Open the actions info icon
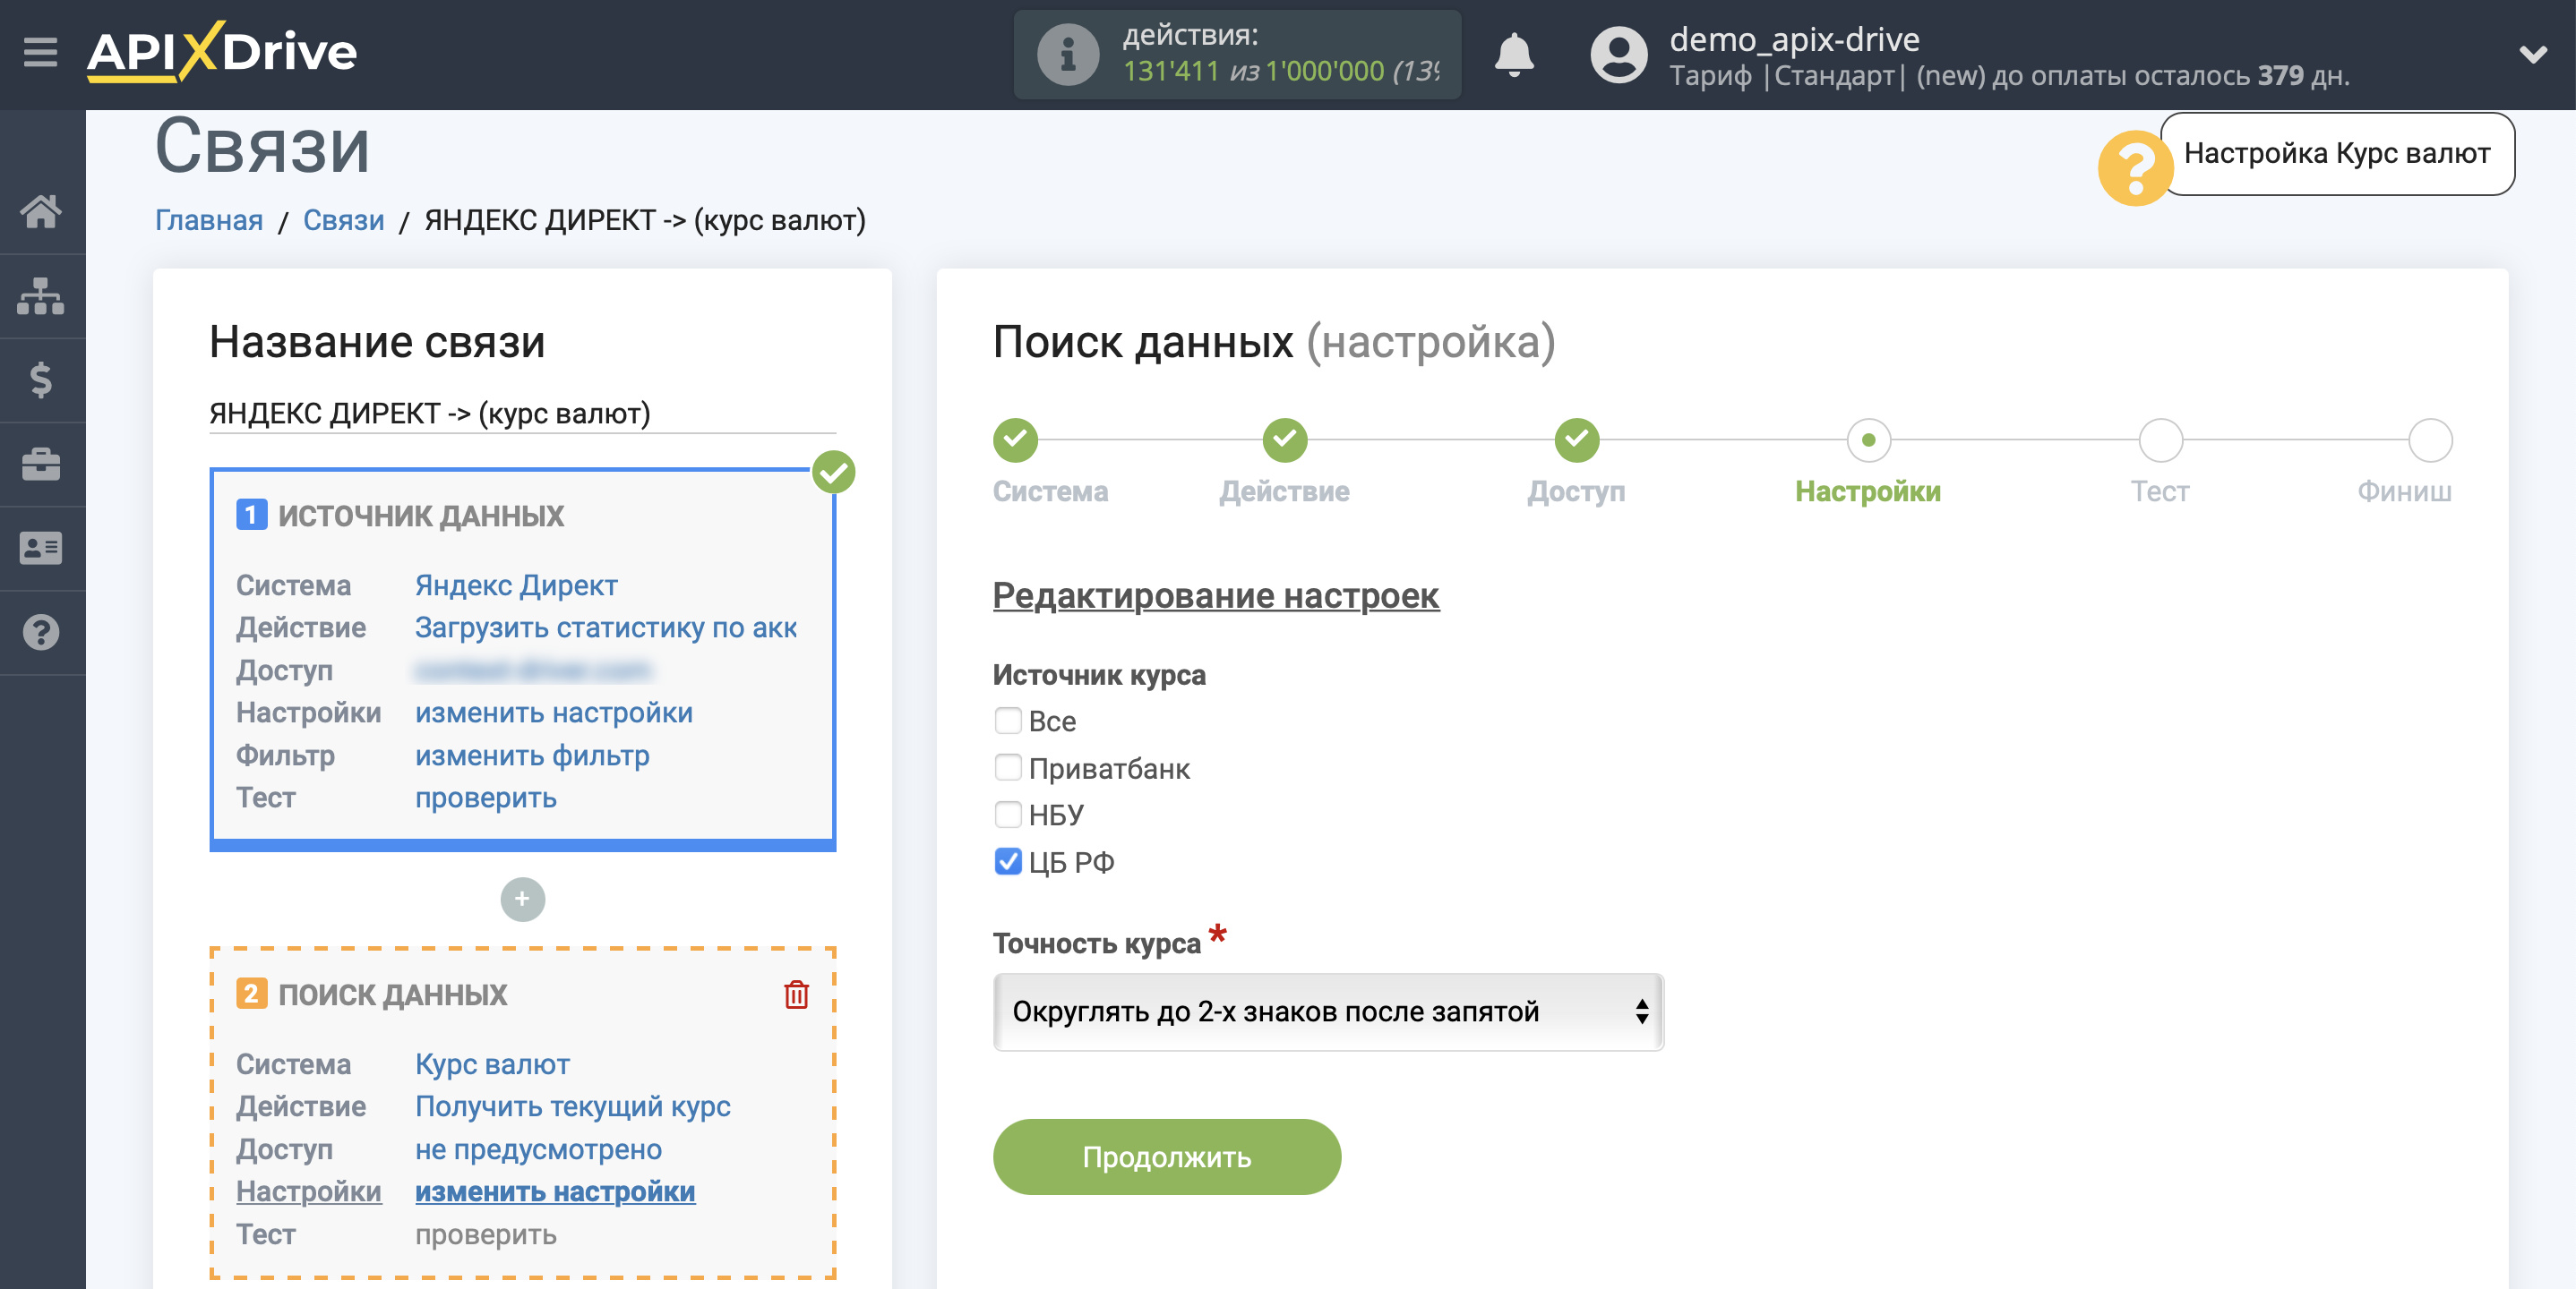The image size is (2576, 1289). [x=1068, y=54]
